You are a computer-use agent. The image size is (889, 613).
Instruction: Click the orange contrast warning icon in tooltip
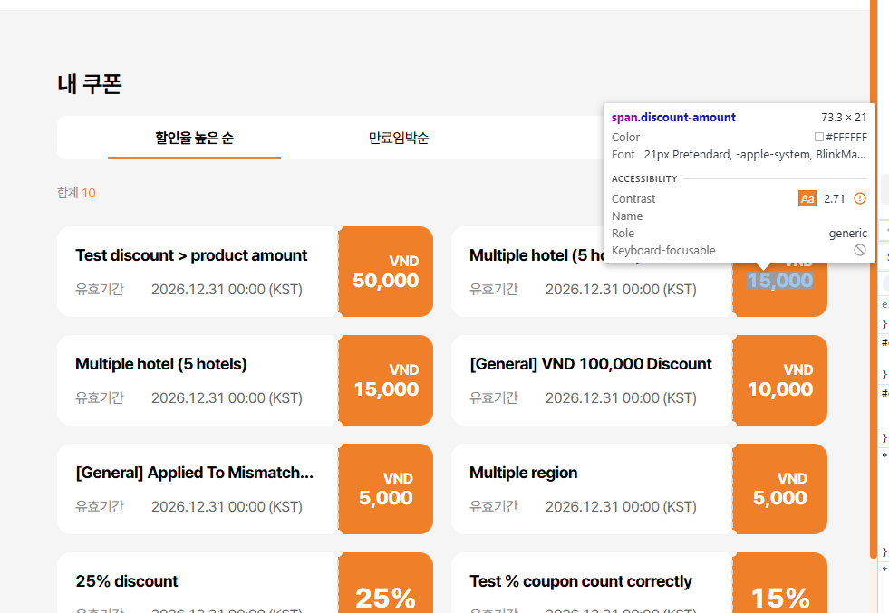(860, 198)
